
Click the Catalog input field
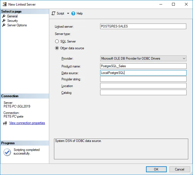[143, 92]
